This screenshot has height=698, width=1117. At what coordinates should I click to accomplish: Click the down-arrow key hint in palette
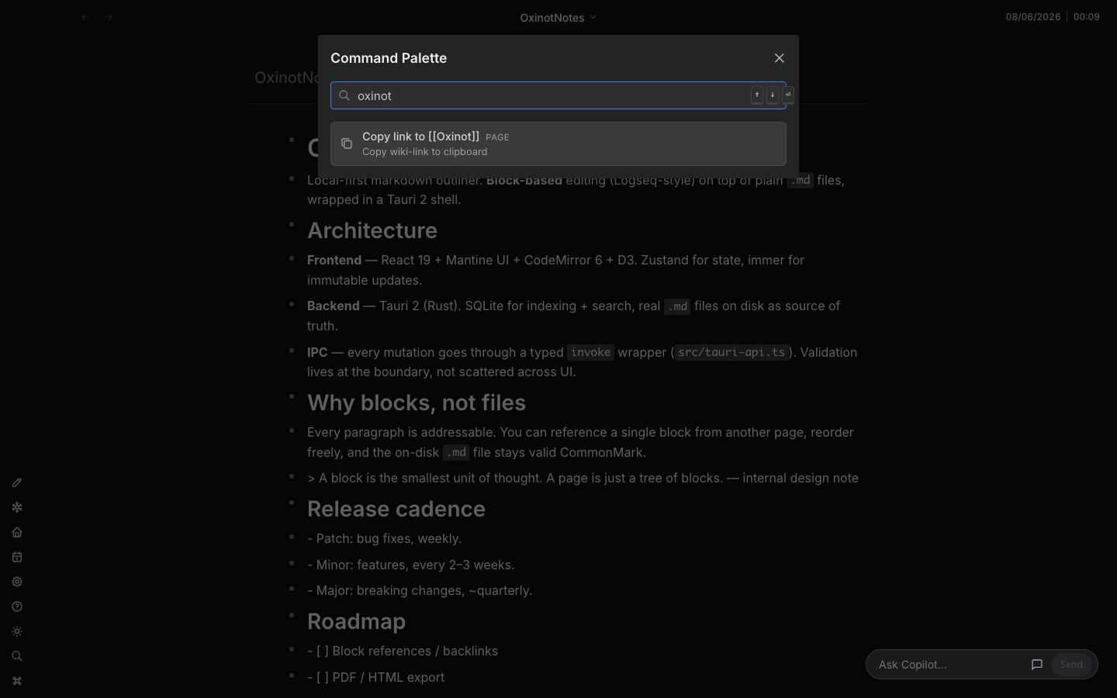pos(773,95)
